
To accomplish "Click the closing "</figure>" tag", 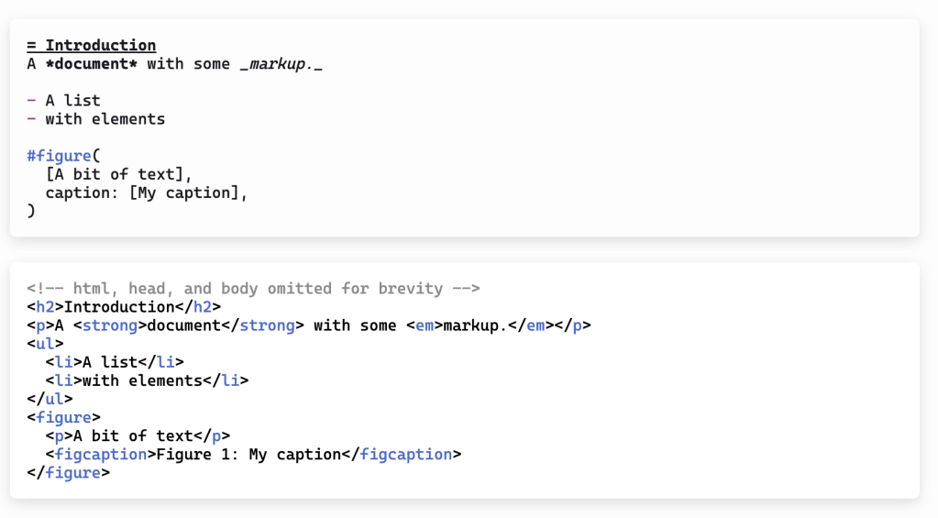I will click(68, 473).
